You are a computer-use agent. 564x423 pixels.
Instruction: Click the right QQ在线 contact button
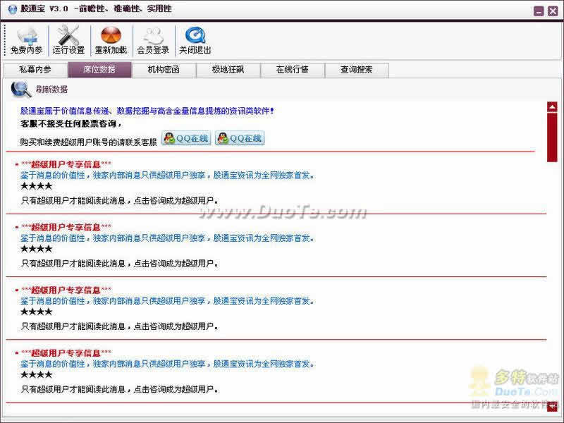[x=240, y=138]
